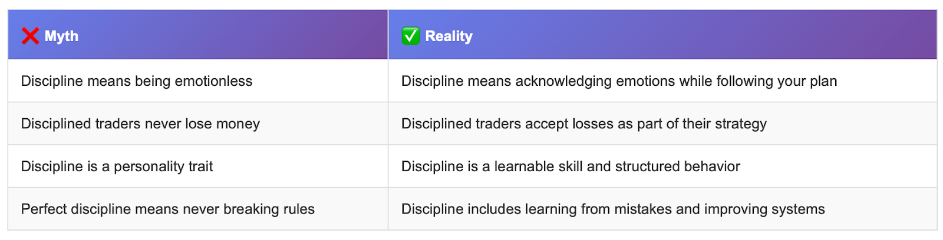Click 'Perfect discipline means never breaking rules' cell
Viewport: 943px width, 240px height.
point(198,209)
